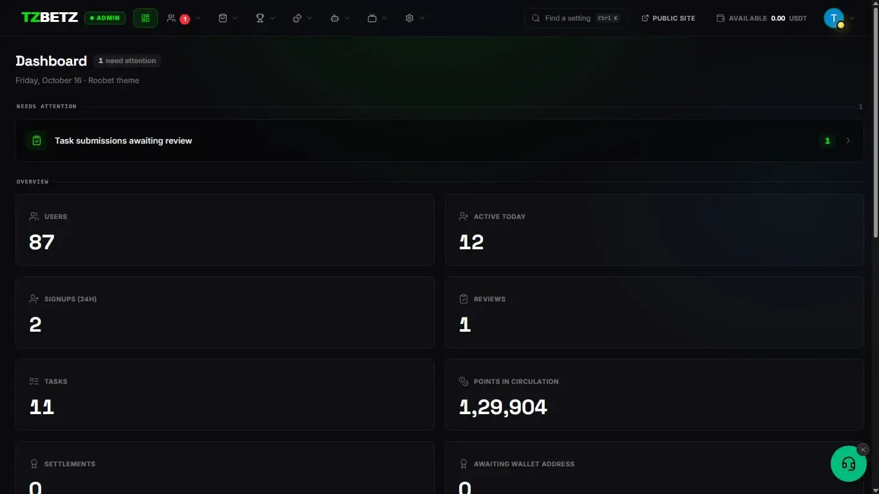This screenshot has height=494, width=879.
Task: Click the 1,29,904 points value
Action: coord(503,407)
